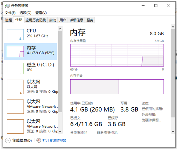
Task: Click the Resource Monitor icon
Action: [x=39, y=140]
